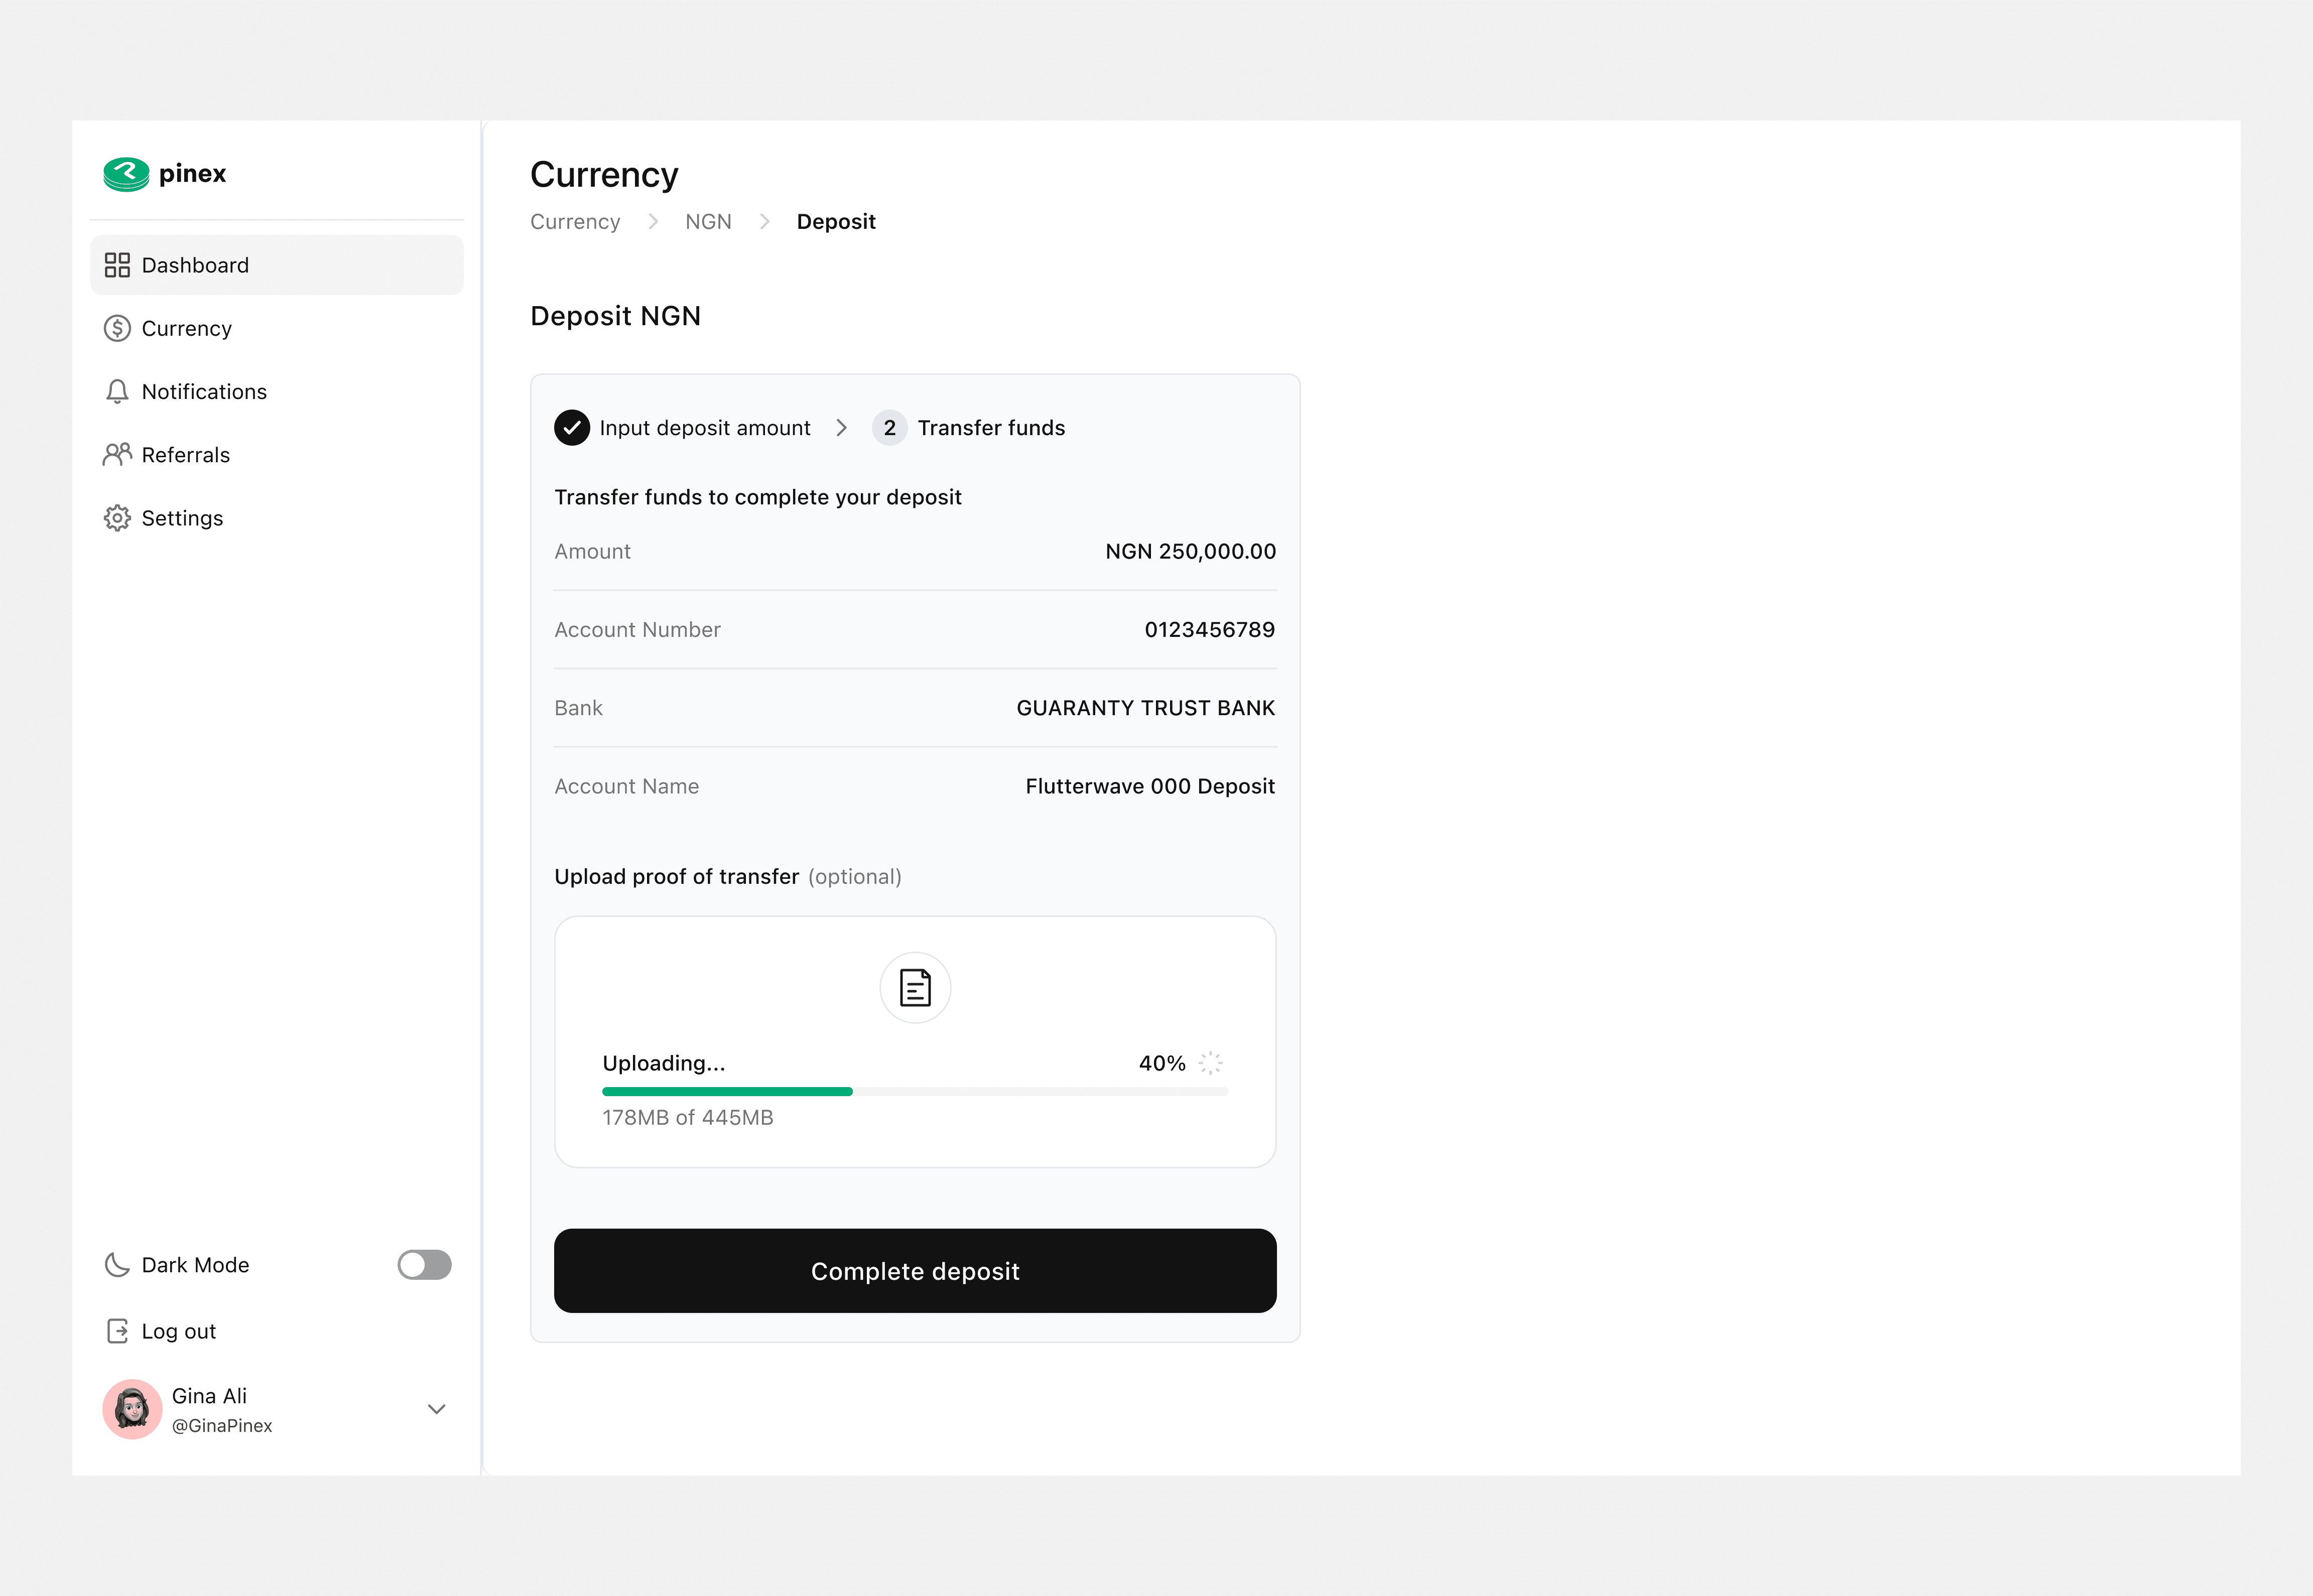The height and width of the screenshot is (1596, 2313).
Task: Click step 2 Transfer funds indicator
Action: pyautogui.click(x=889, y=427)
